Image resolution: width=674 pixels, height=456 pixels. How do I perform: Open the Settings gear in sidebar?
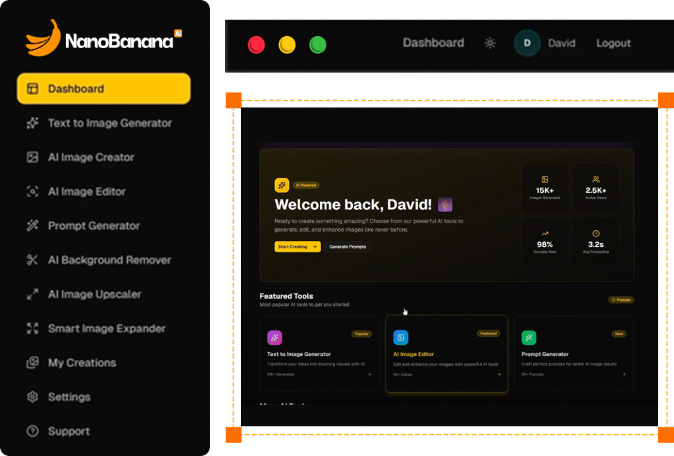[32, 397]
